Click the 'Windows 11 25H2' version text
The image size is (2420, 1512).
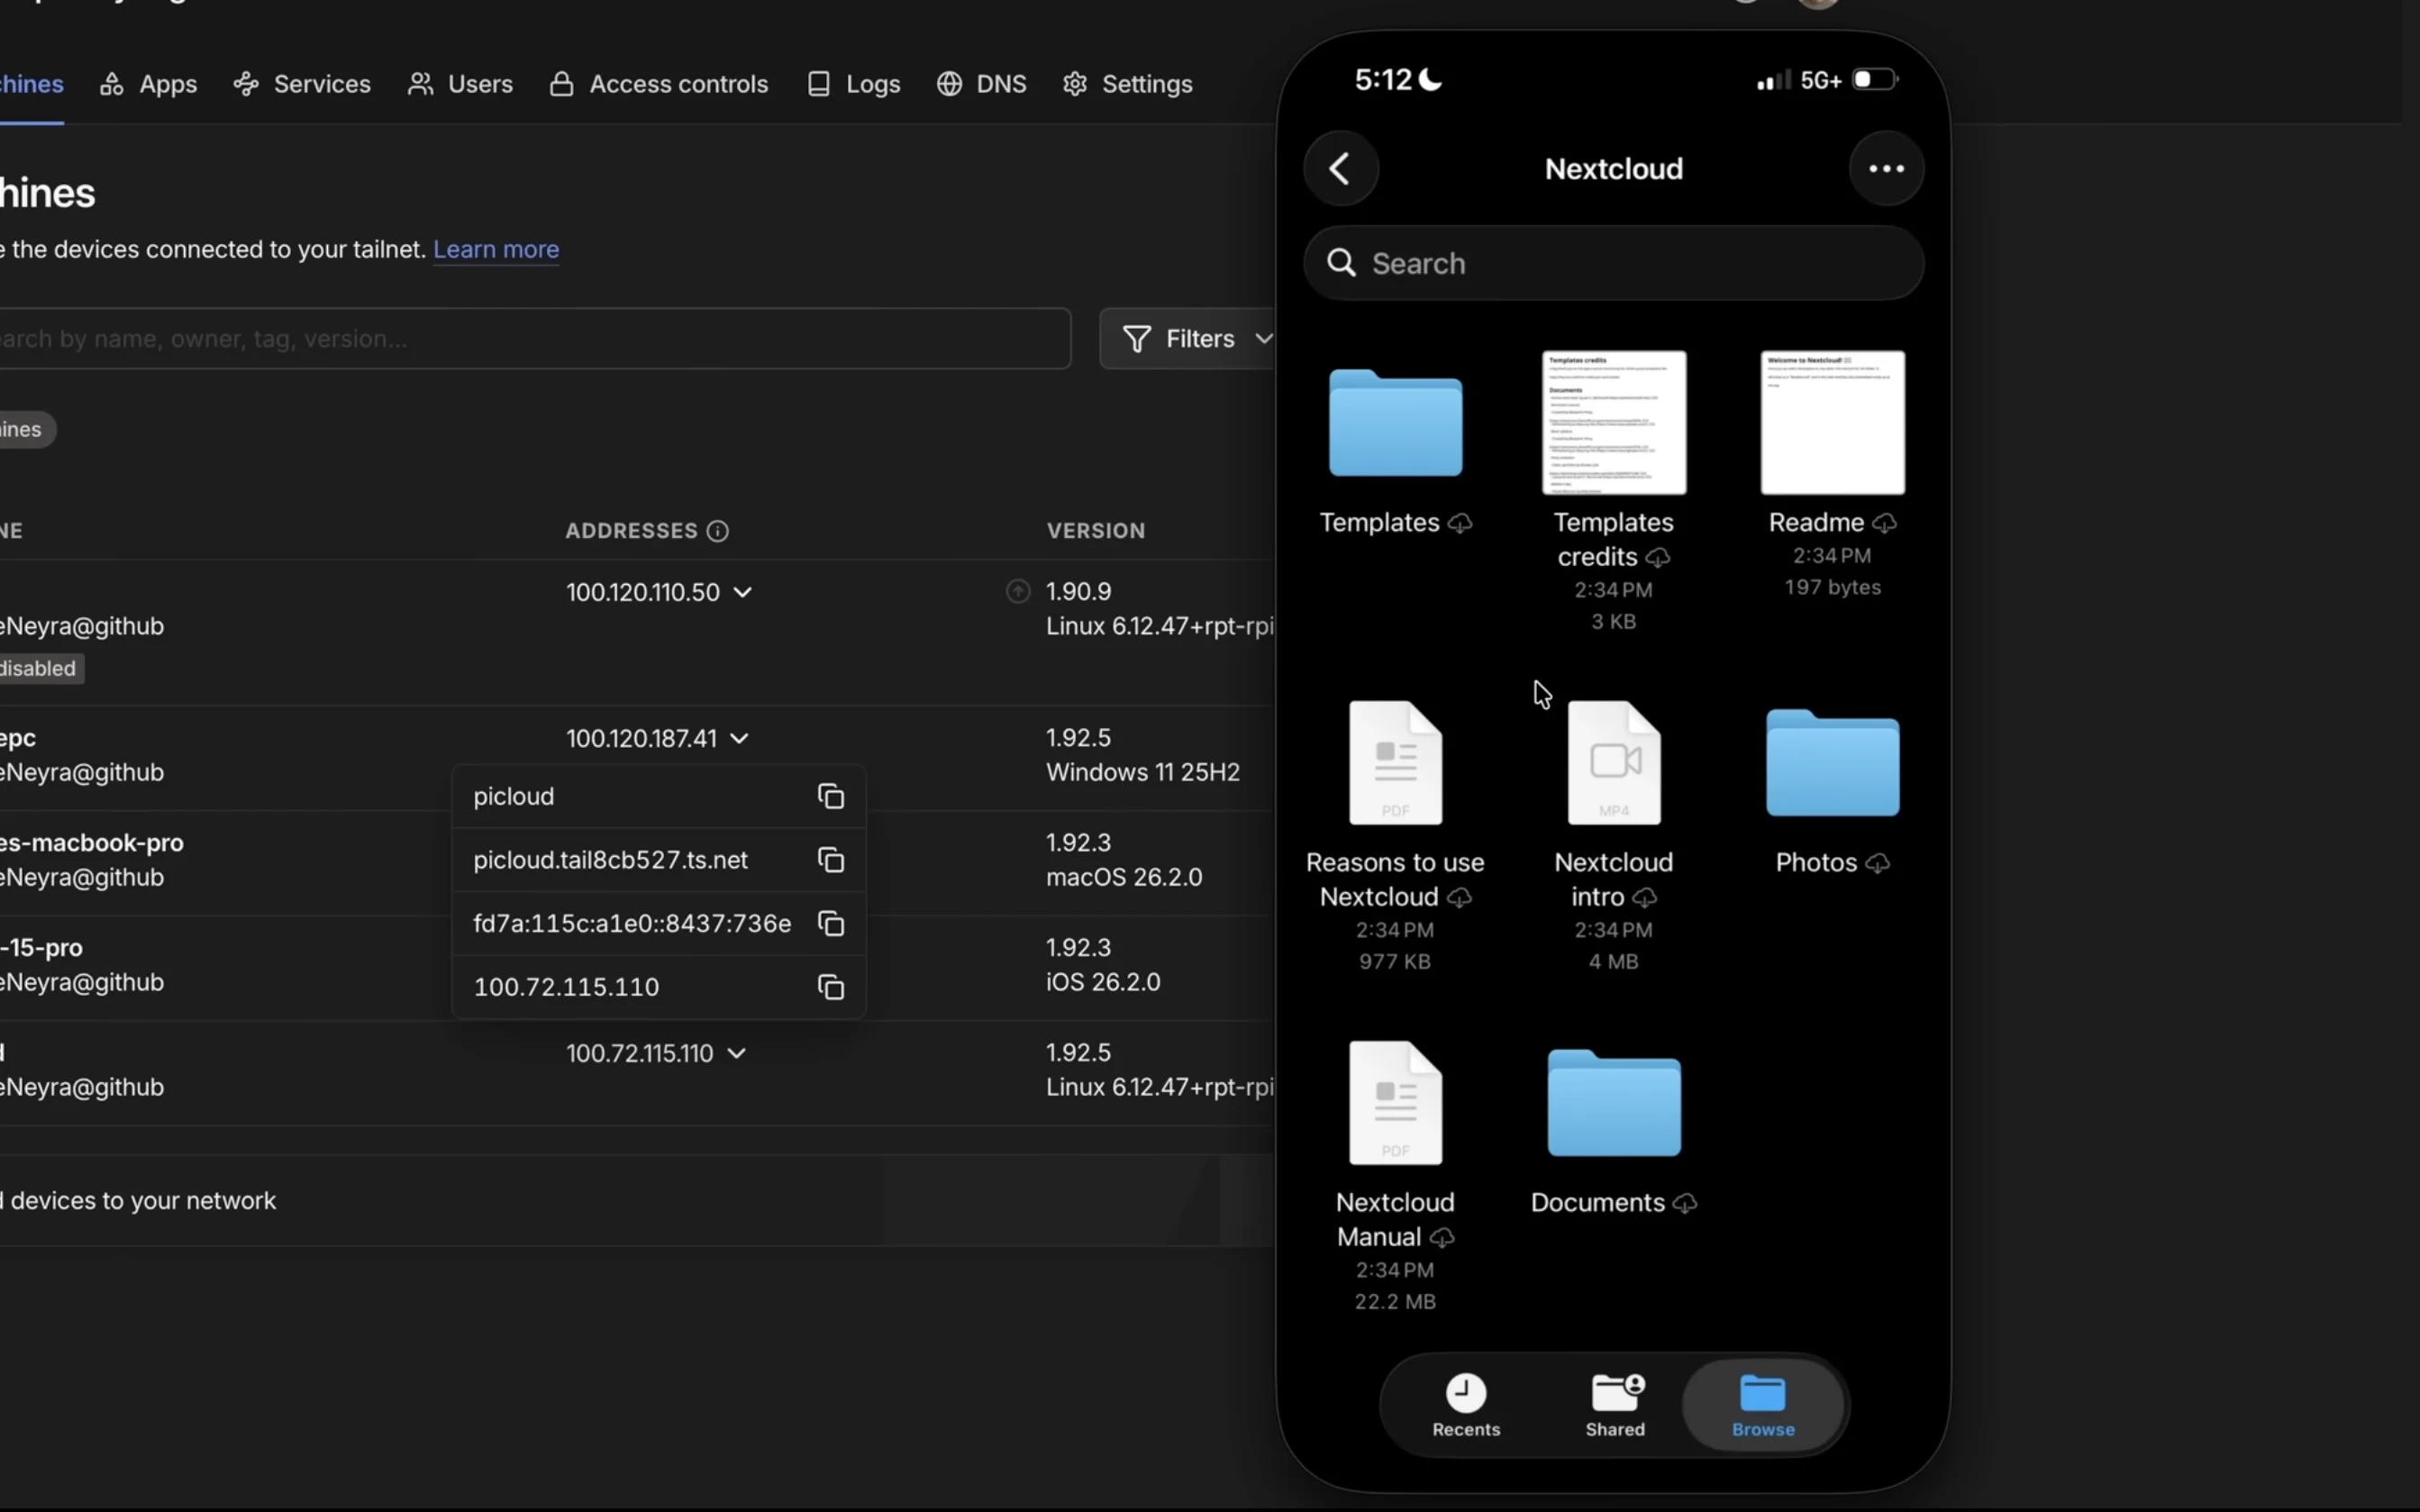(1142, 772)
